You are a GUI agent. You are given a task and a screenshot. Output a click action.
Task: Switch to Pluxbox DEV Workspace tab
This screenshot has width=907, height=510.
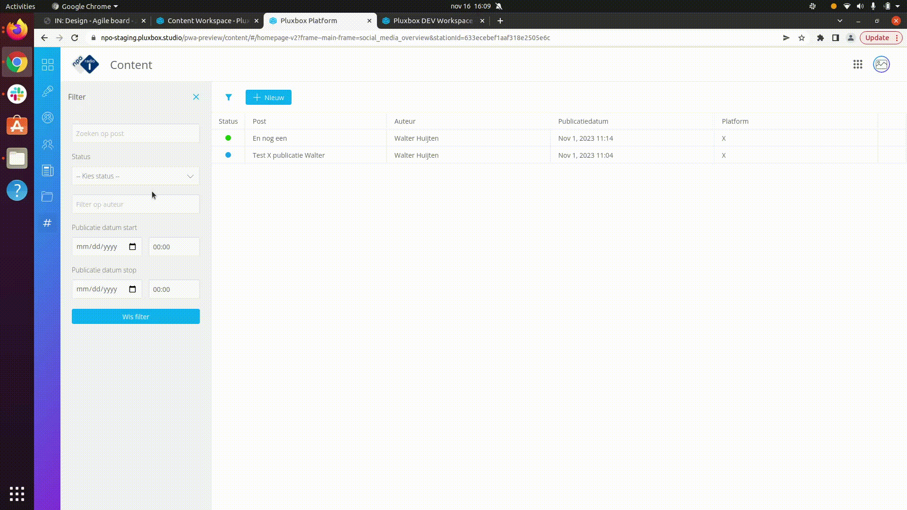[432, 21]
